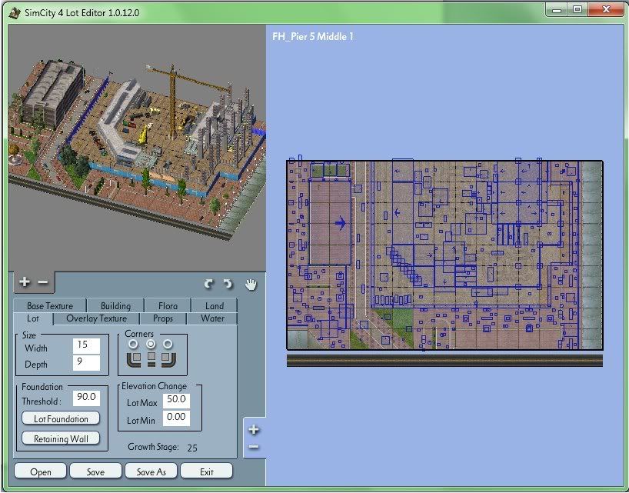Select the hand pan tool
629x493 pixels.
(251, 285)
